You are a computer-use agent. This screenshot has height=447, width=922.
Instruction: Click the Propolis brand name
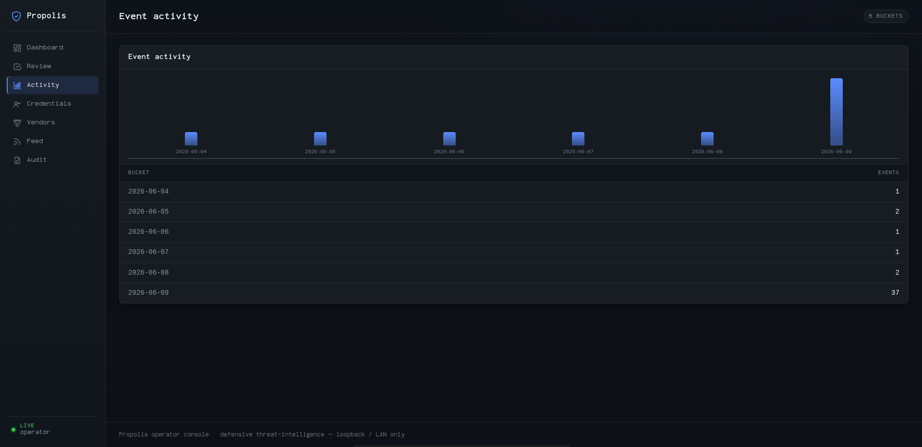click(x=47, y=16)
